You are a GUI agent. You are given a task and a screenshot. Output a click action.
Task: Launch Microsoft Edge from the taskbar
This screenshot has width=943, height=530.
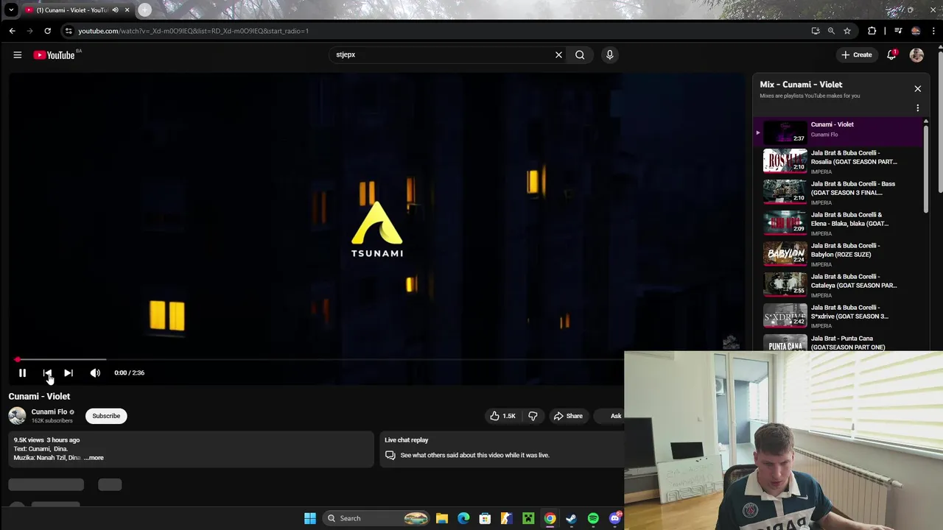click(x=463, y=518)
